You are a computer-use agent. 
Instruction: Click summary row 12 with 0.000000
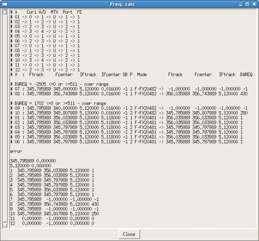click(52, 223)
